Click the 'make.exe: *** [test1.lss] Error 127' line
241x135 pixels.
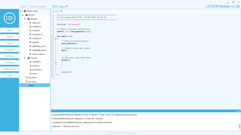(66, 126)
